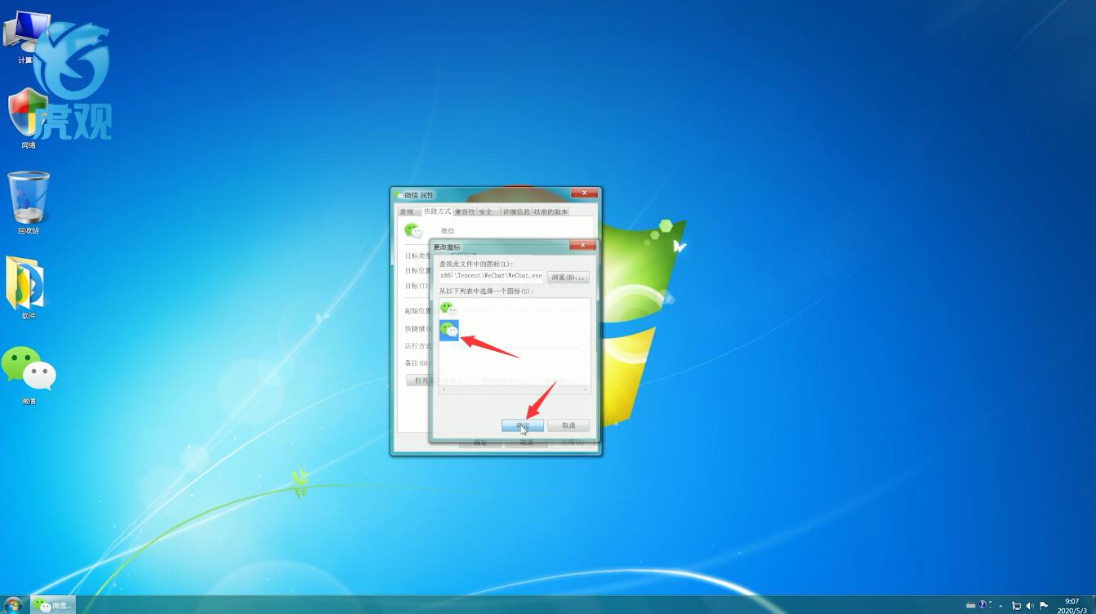Click 取消 in the Change Icon dialog
This screenshot has width=1096, height=614.
[x=568, y=425]
